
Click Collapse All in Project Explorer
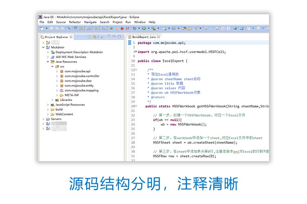point(89,37)
